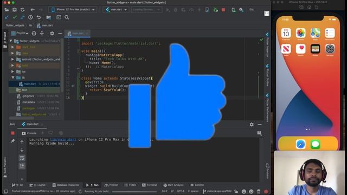
Task: Stop the run with red square in Run panel
Action: (x=12, y=133)
